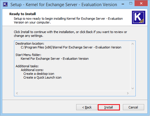The width and height of the screenshot is (150, 116).
Task: Minimize the Setup window
Action: pos(123,4)
